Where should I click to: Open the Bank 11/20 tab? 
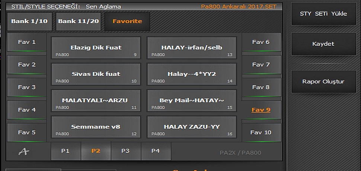click(x=78, y=22)
